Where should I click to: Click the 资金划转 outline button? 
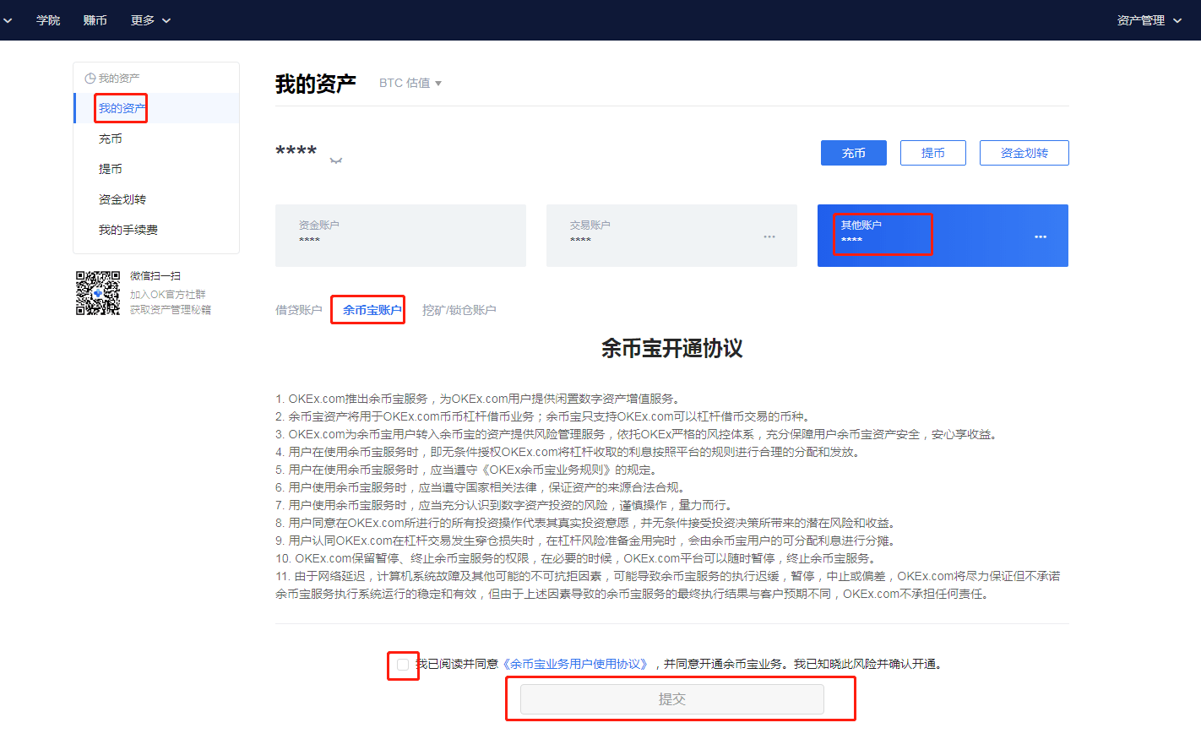pos(1024,153)
